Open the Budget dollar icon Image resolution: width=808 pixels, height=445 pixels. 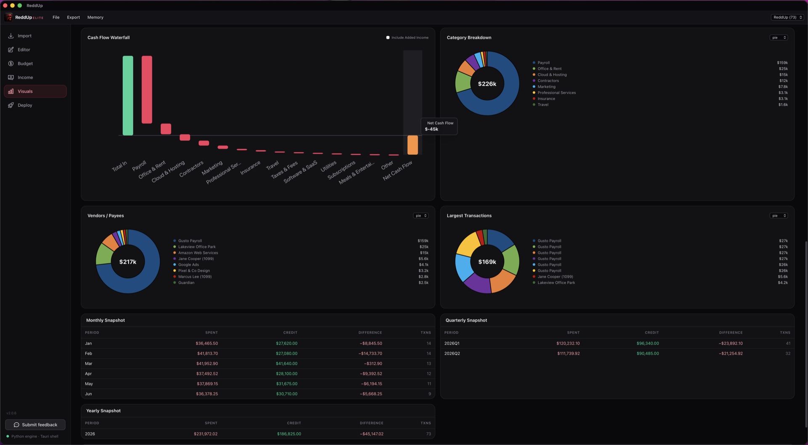[x=11, y=64]
